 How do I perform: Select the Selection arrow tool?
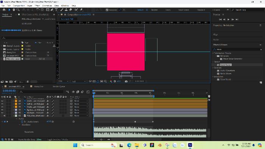pos(9,10)
